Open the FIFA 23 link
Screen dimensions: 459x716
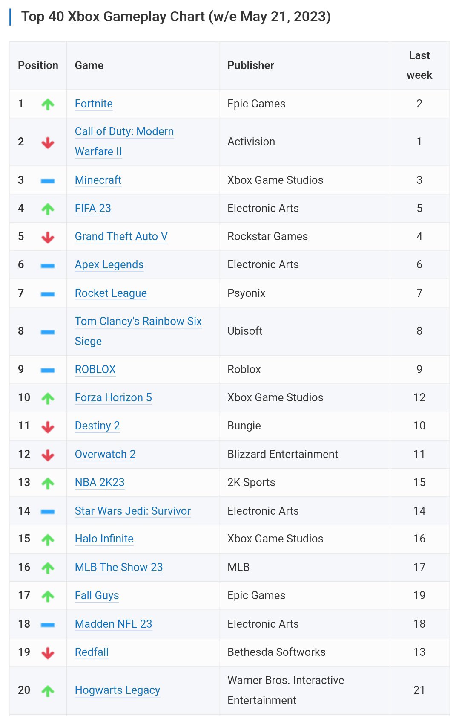pyautogui.click(x=93, y=208)
